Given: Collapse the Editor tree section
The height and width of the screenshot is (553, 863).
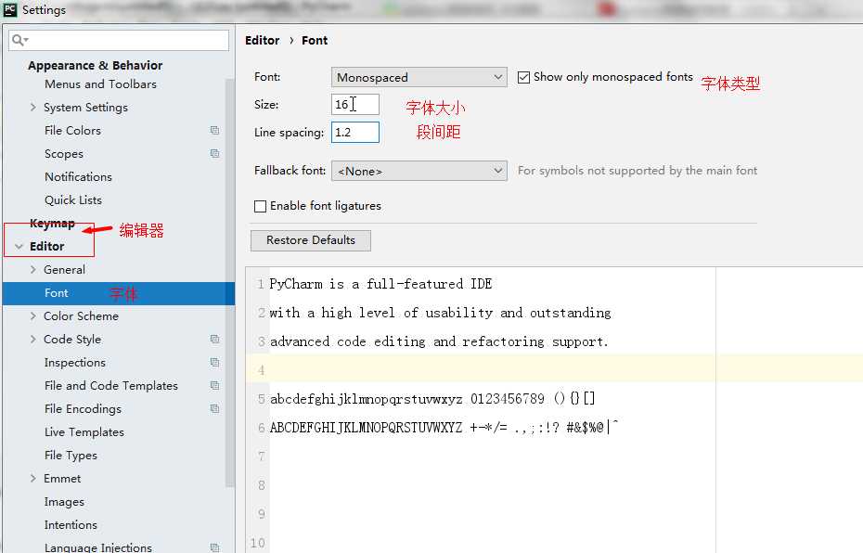Looking at the screenshot, I should [19, 247].
